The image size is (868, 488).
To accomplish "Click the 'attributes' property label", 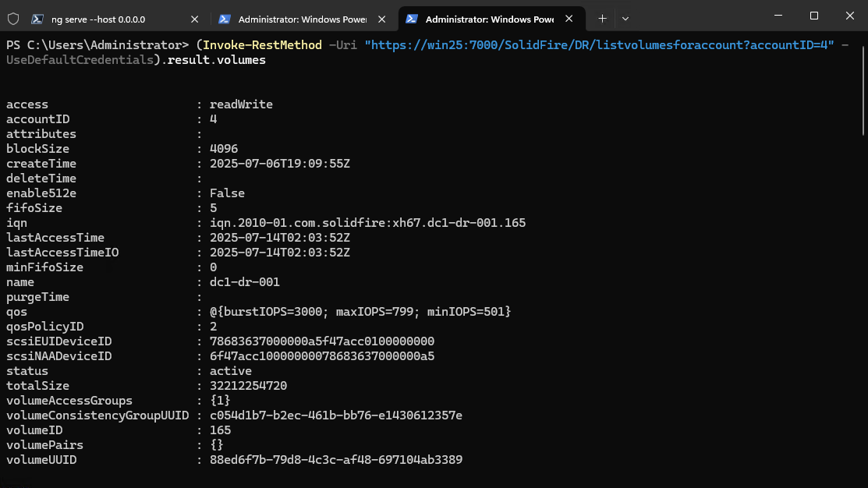I will pyautogui.click(x=41, y=134).
